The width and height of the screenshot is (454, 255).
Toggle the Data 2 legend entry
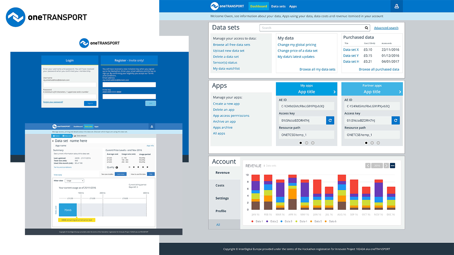272,221
